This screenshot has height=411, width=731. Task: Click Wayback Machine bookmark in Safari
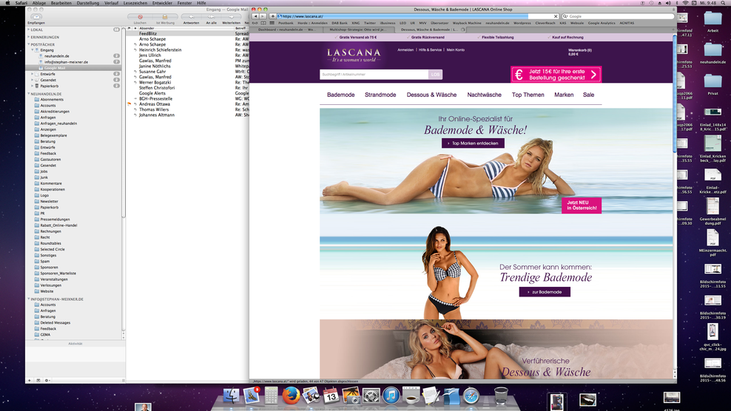click(x=467, y=23)
